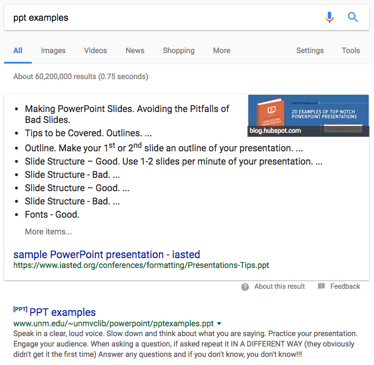Open the search Tools options
This screenshot has width=374, height=365.
coord(351,50)
